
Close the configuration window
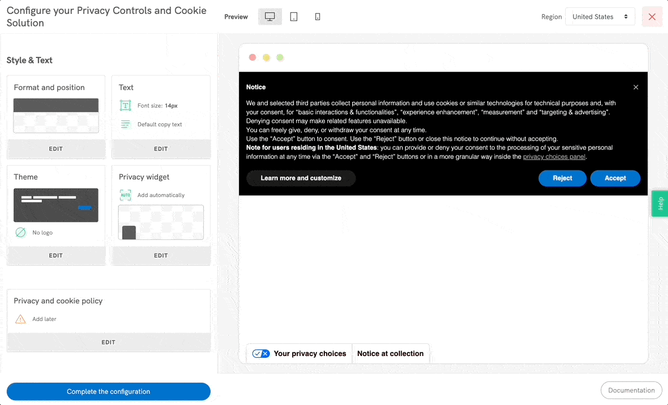click(x=652, y=17)
